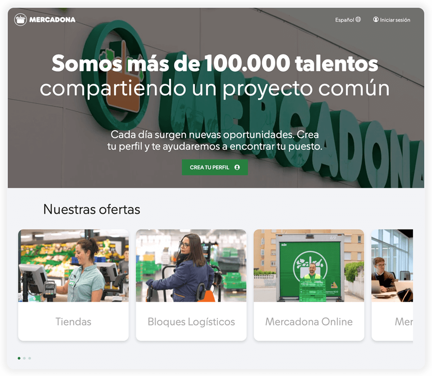Screen dimensions: 432x376
Task: Click the Mercadona basket logo icon
Action: pyautogui.click(x=20, y=19)
